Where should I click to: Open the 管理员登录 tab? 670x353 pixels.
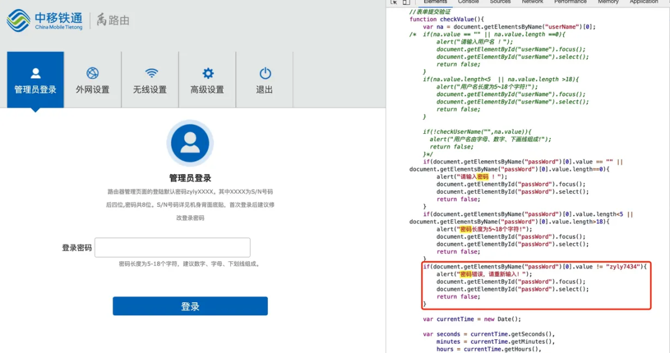(x=35, y=80)
